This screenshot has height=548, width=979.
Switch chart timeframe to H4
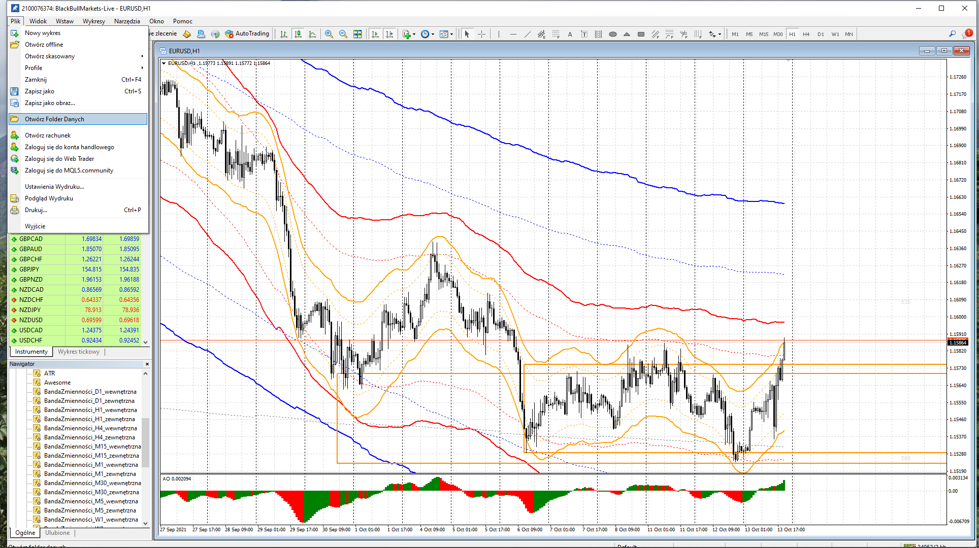(x=806, y=34)
